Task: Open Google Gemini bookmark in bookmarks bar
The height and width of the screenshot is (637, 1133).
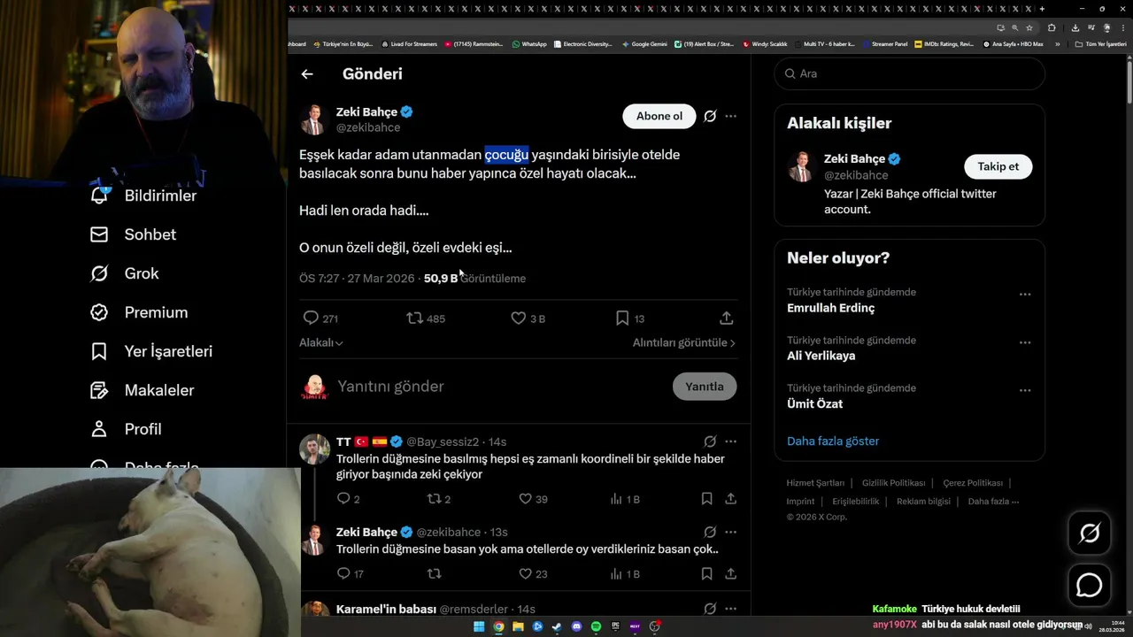Action: tap(644, 43)
